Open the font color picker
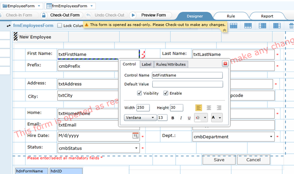 click(217, 118)
